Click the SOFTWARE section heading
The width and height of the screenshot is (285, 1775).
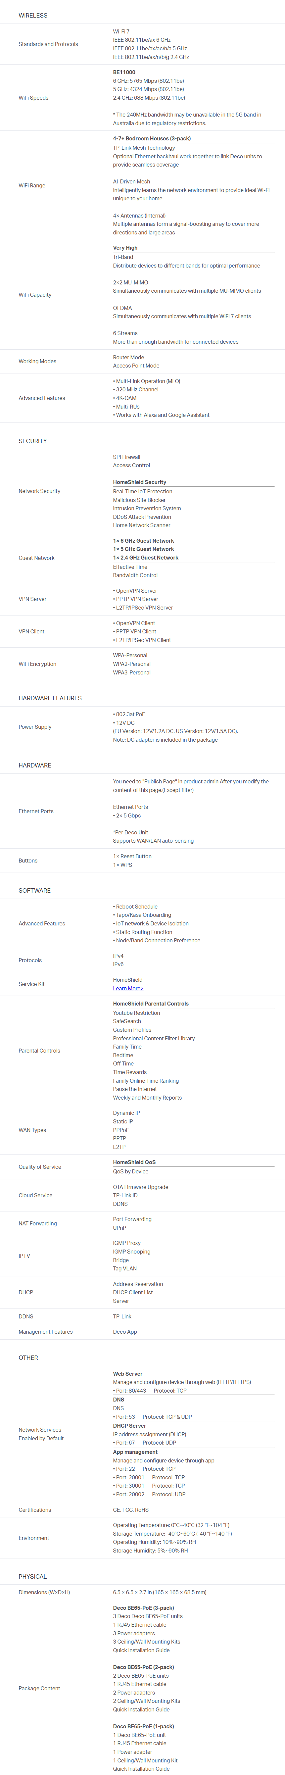tap(34, 890)
